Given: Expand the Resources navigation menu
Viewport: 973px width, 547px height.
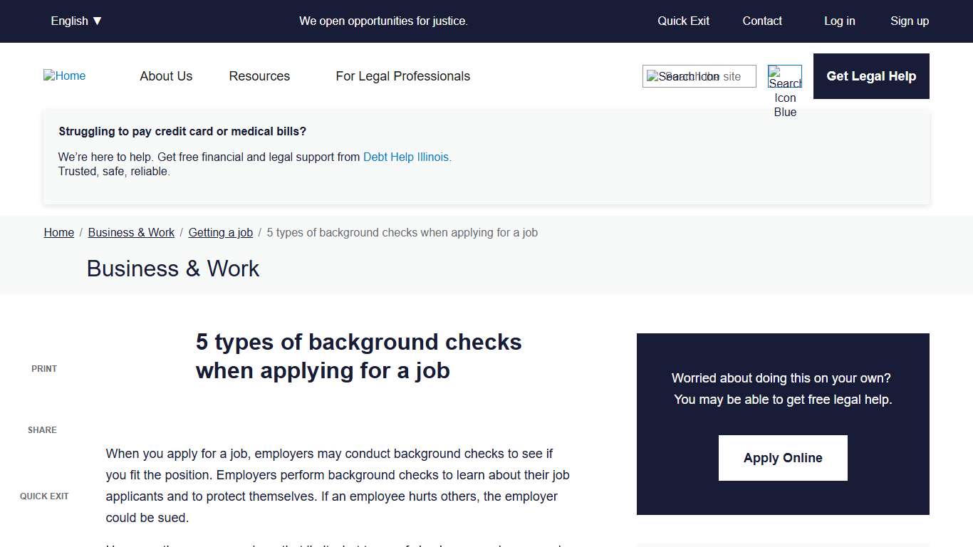Looking at the screenshot, I should [259, 75].
